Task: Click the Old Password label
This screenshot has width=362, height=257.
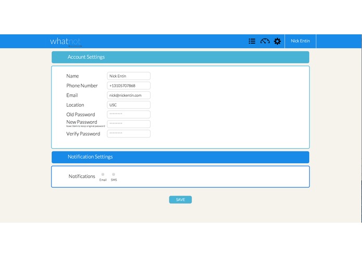Action: 81,114
